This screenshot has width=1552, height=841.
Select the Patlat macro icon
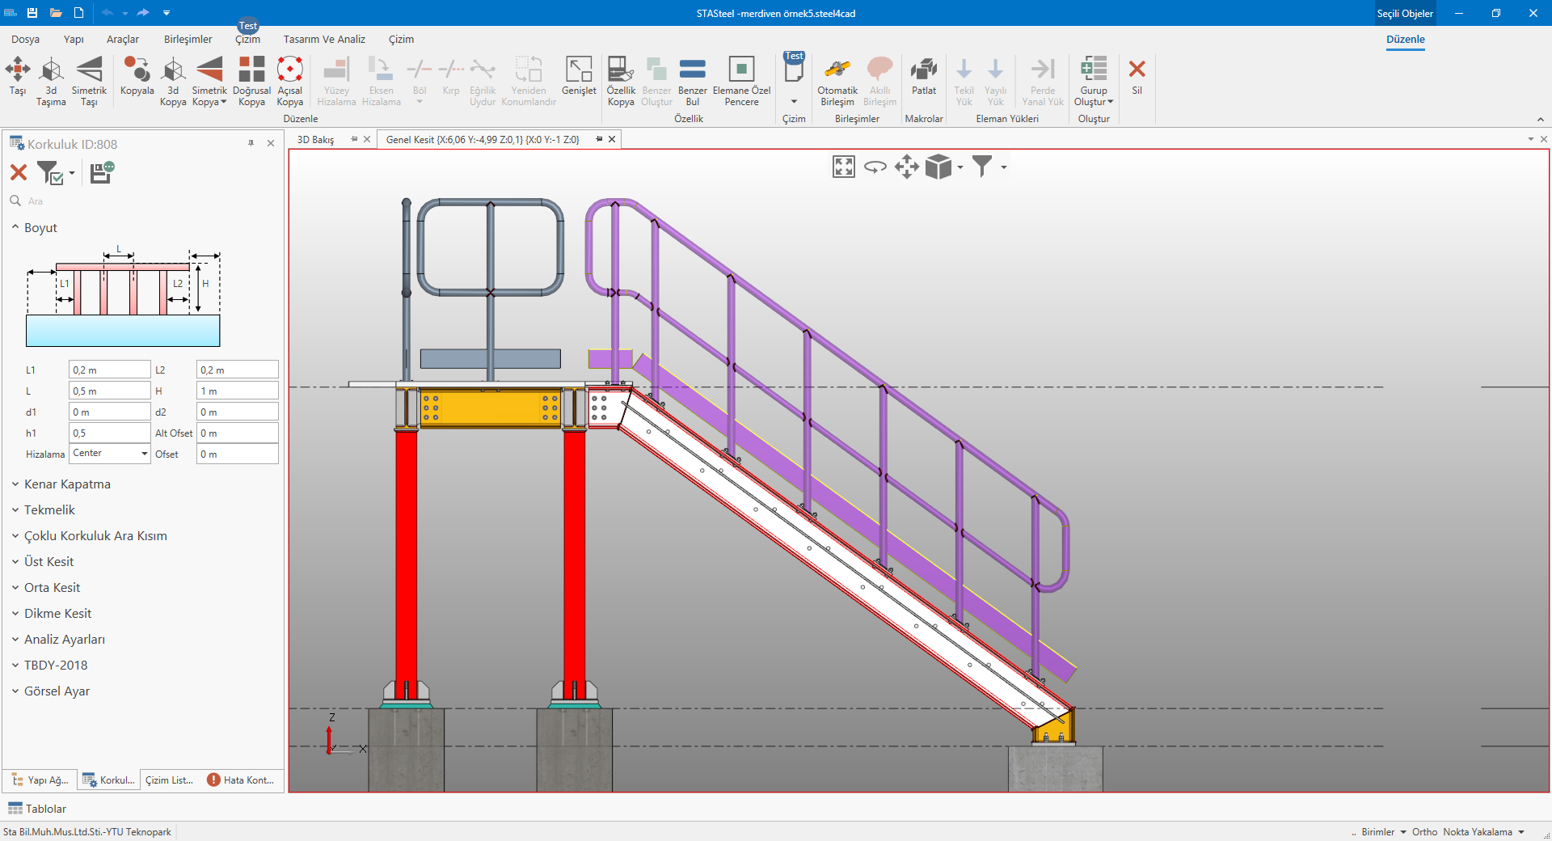coord(923,71)
